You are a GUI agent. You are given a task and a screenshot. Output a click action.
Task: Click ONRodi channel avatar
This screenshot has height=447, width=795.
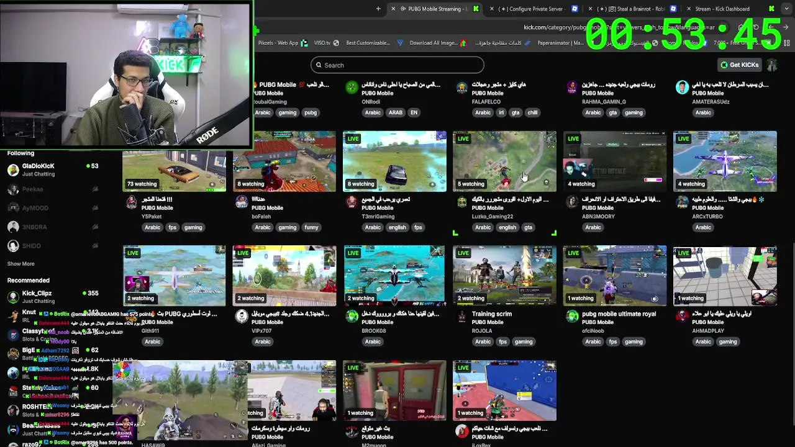pyautogui.click(x=352, y=88)
